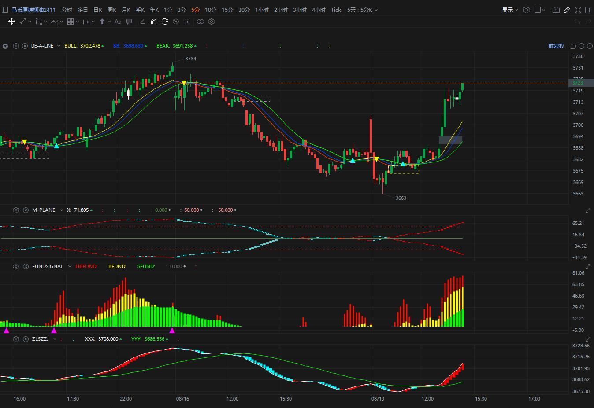Select the wave polyline drawing tool

click(54, 21)
